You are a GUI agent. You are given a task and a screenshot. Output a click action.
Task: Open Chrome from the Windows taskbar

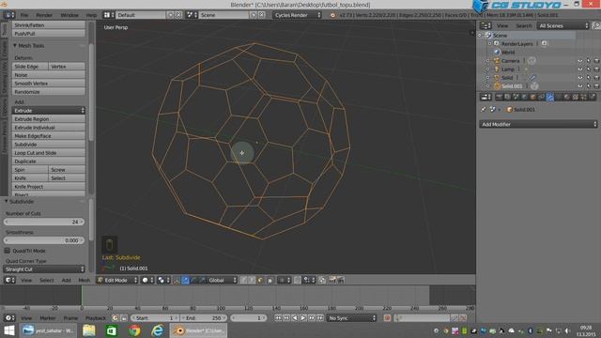[134, 330]
